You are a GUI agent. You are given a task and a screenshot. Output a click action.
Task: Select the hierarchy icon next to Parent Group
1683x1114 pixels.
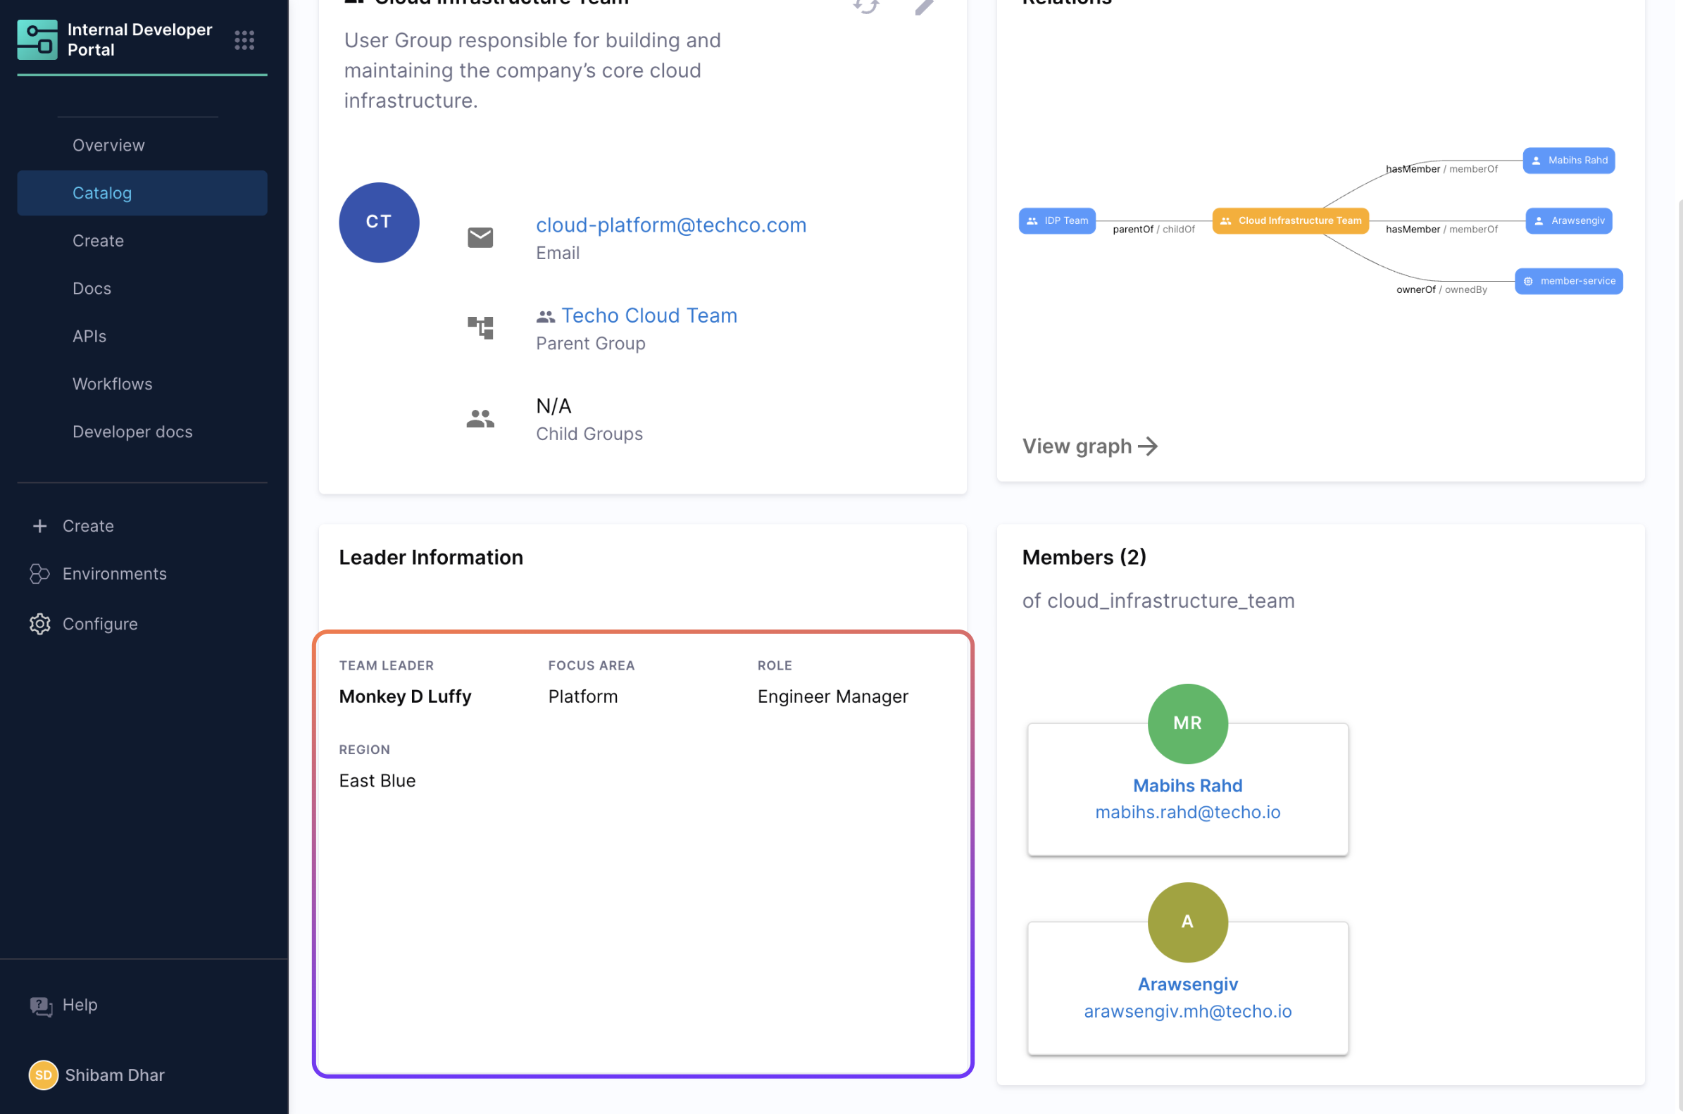480,327
